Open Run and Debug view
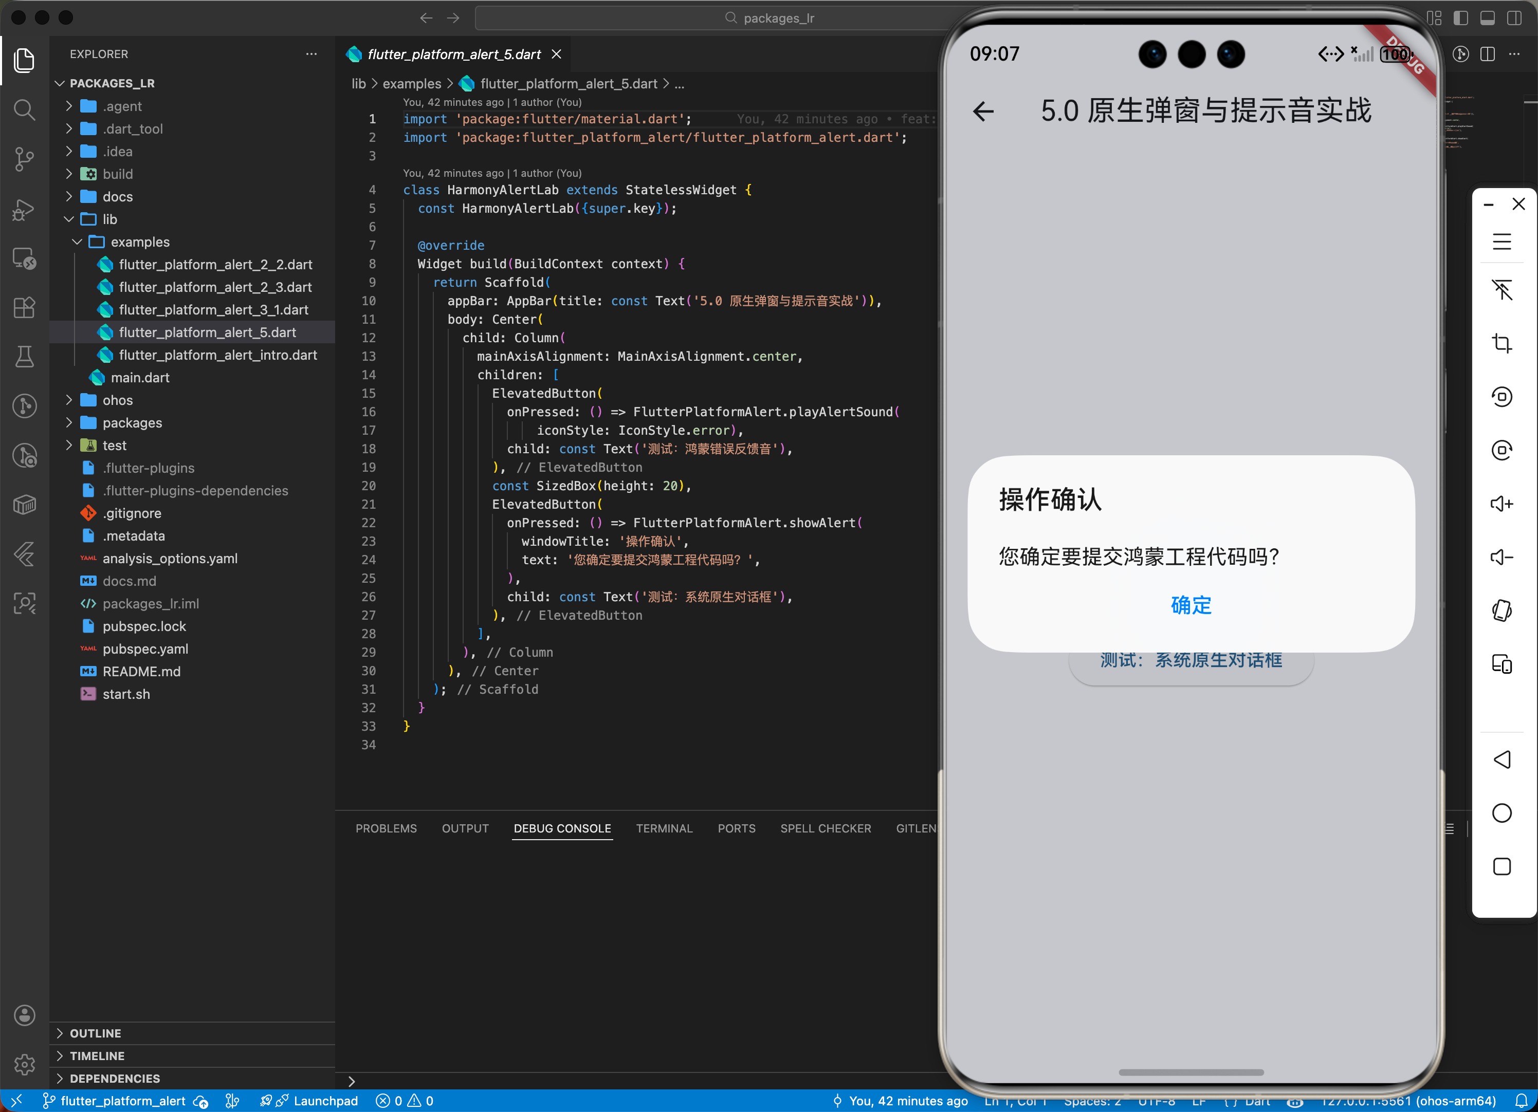The height and width of the screenshot is (1112, 1538). 24,210
